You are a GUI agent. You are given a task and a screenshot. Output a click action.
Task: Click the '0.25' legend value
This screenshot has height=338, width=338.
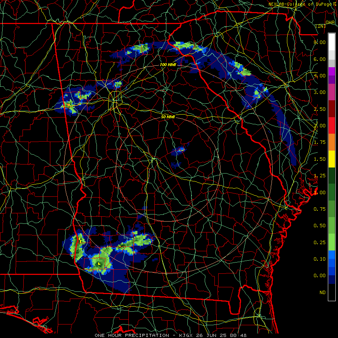point(320,243)
